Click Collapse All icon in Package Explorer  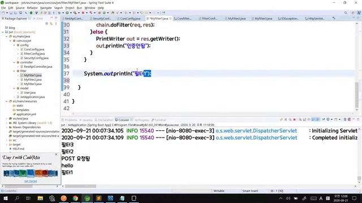coord(47,24)
